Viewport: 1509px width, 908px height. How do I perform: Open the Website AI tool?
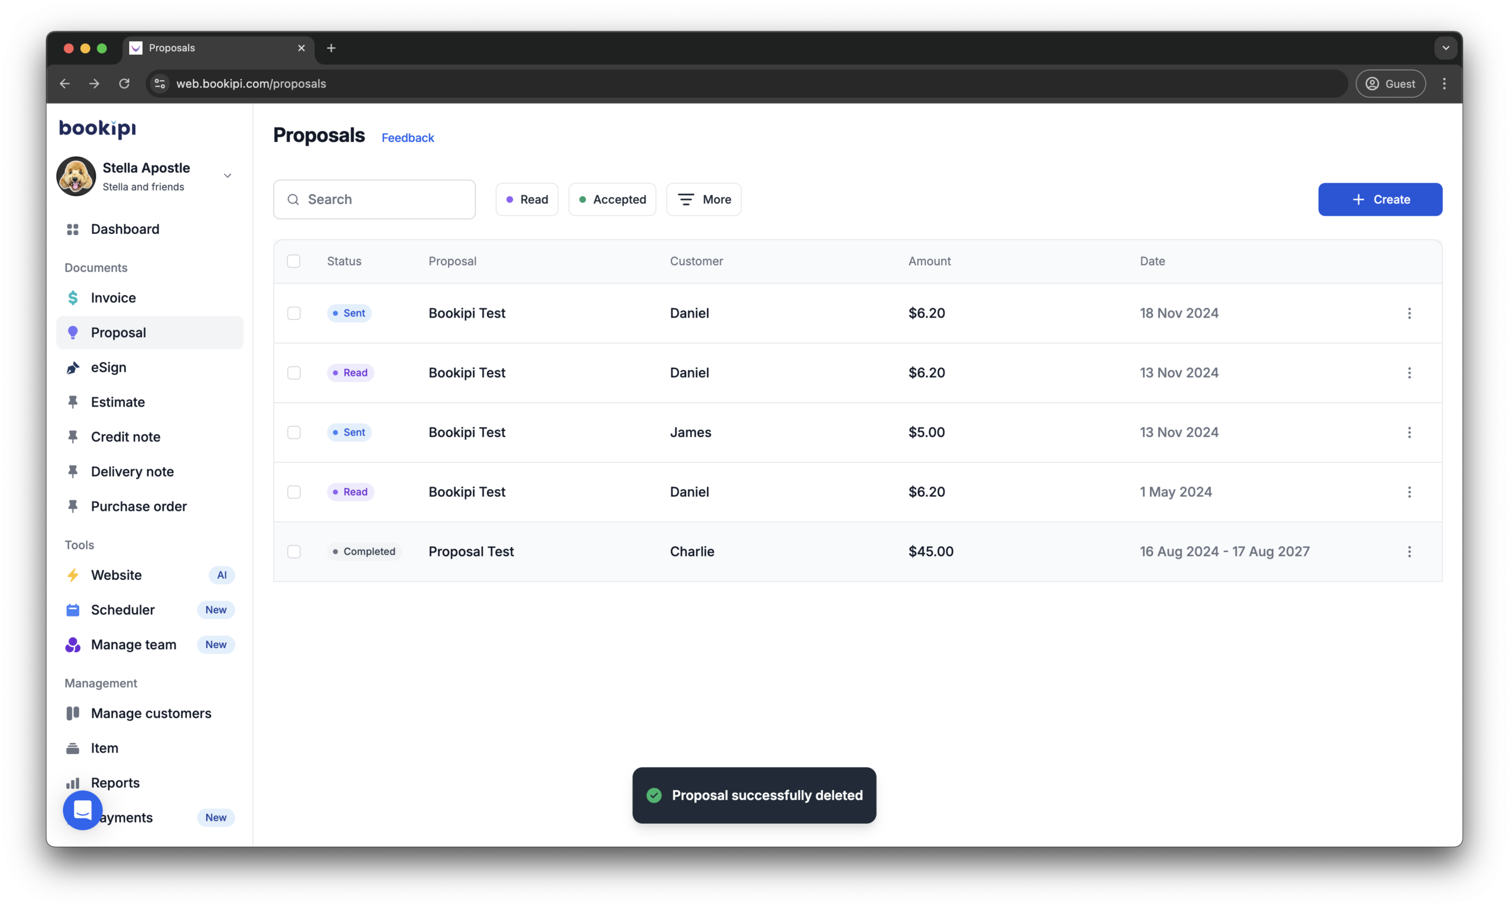[117, 575]
